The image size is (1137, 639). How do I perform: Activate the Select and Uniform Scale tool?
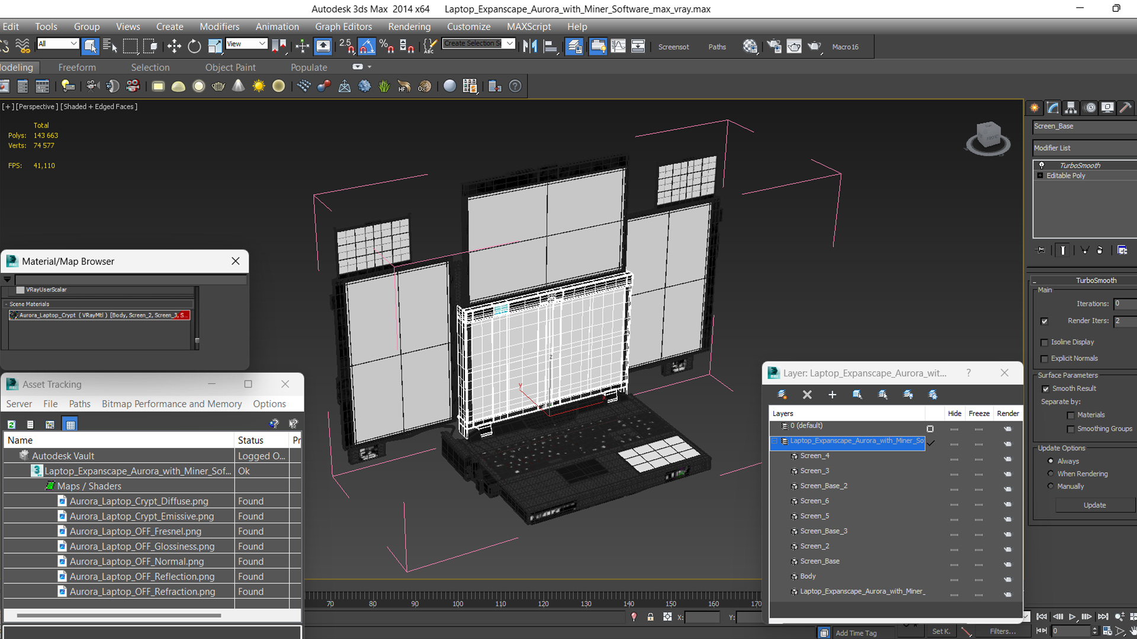coord(214,46)
